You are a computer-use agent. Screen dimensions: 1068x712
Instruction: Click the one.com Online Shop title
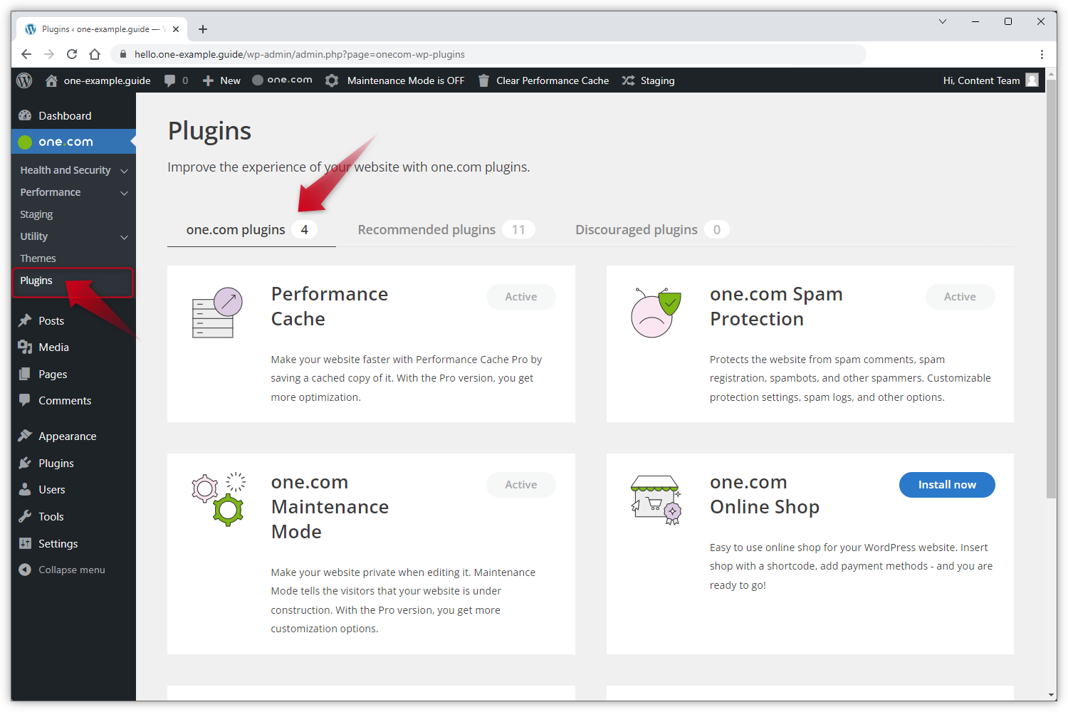coord(765,494)
